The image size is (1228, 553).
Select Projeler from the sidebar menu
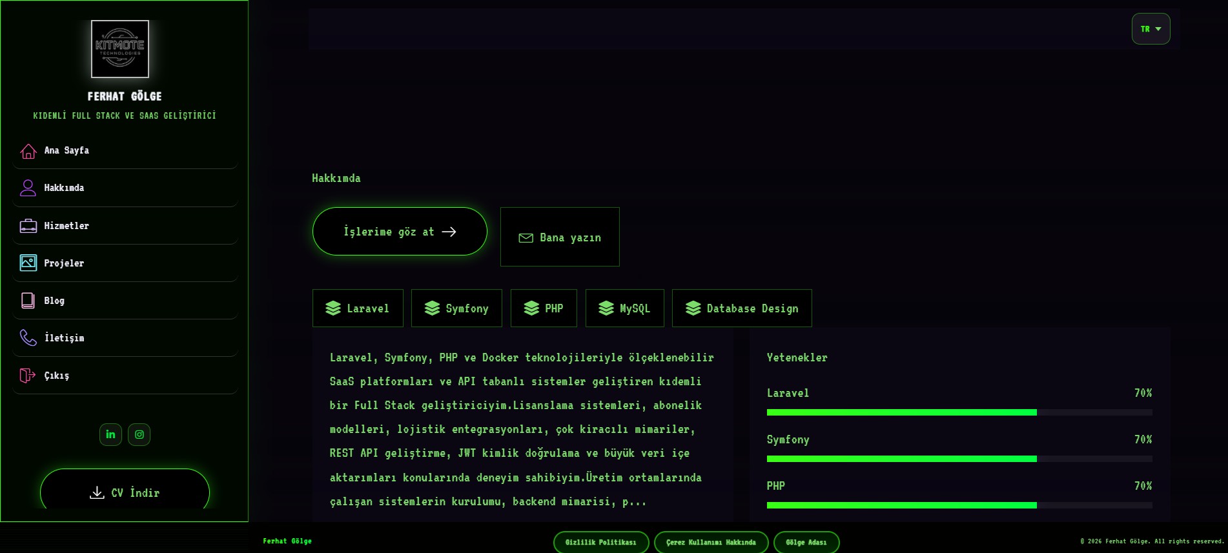point(125,263)
